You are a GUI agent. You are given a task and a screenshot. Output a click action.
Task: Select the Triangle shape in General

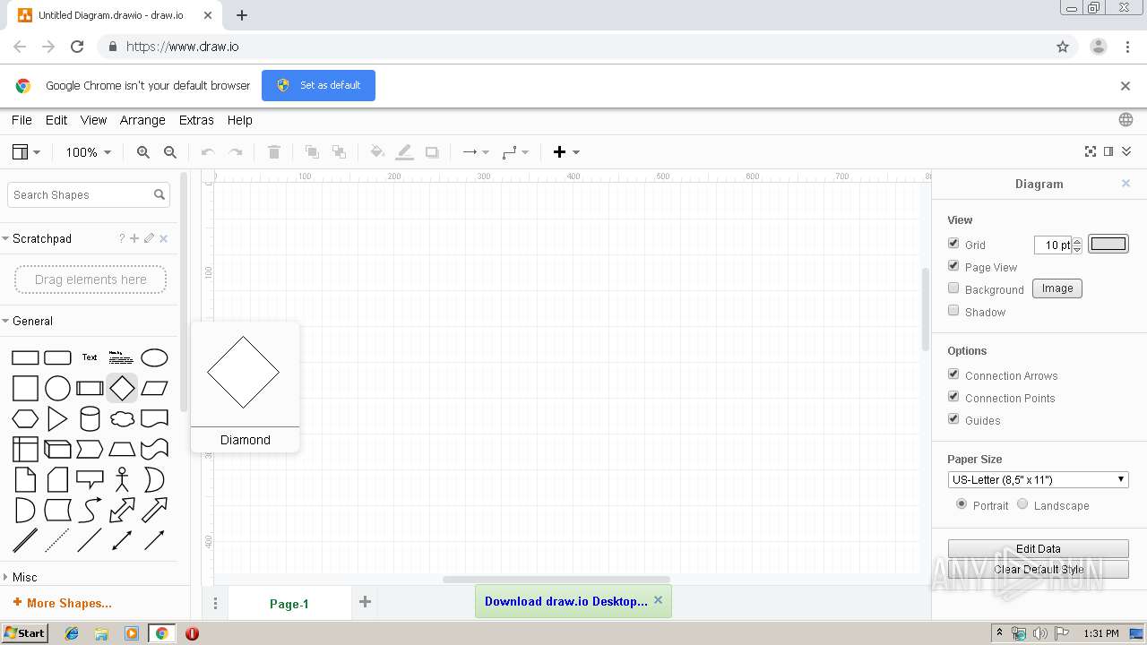(57, 418)
